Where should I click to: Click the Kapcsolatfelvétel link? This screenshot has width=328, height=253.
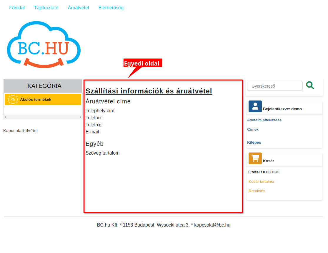click(x=21, y=130)
